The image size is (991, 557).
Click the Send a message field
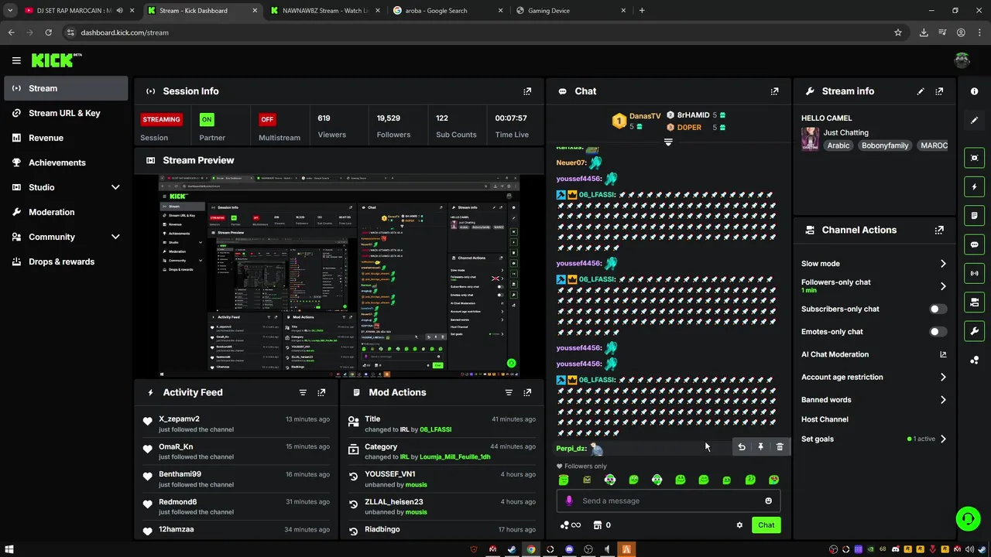pos(668,501)
